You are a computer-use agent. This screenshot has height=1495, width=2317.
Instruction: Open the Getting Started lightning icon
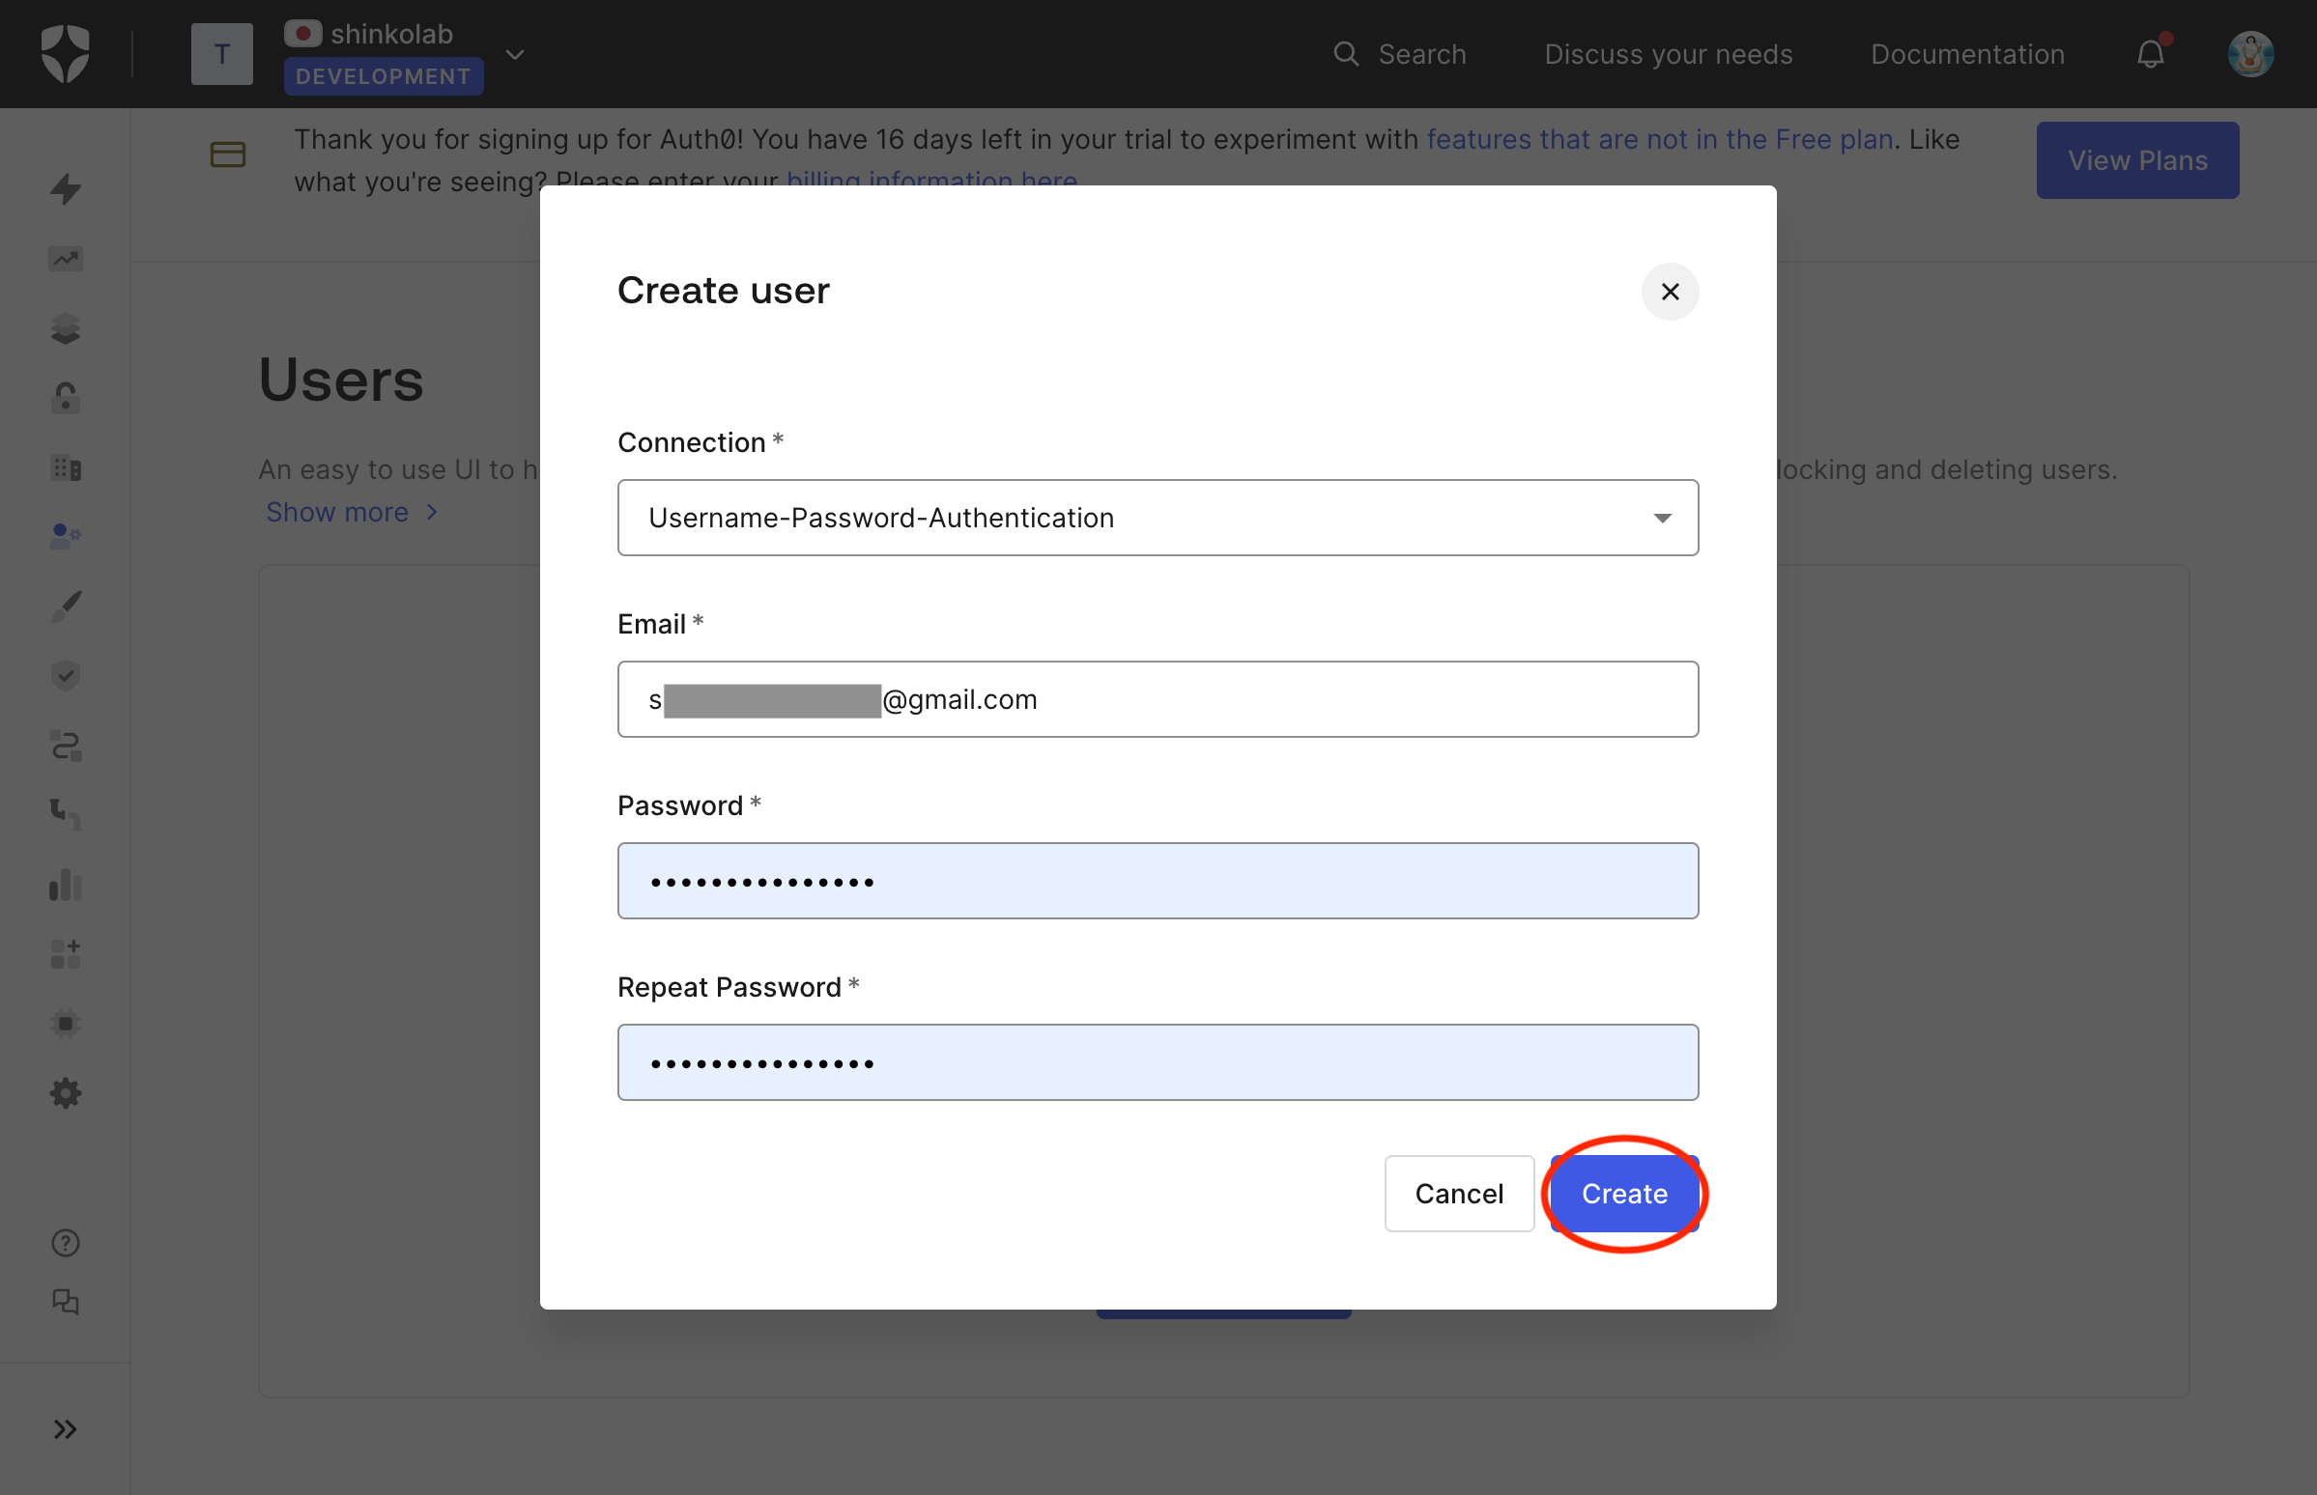click(65, 190)
